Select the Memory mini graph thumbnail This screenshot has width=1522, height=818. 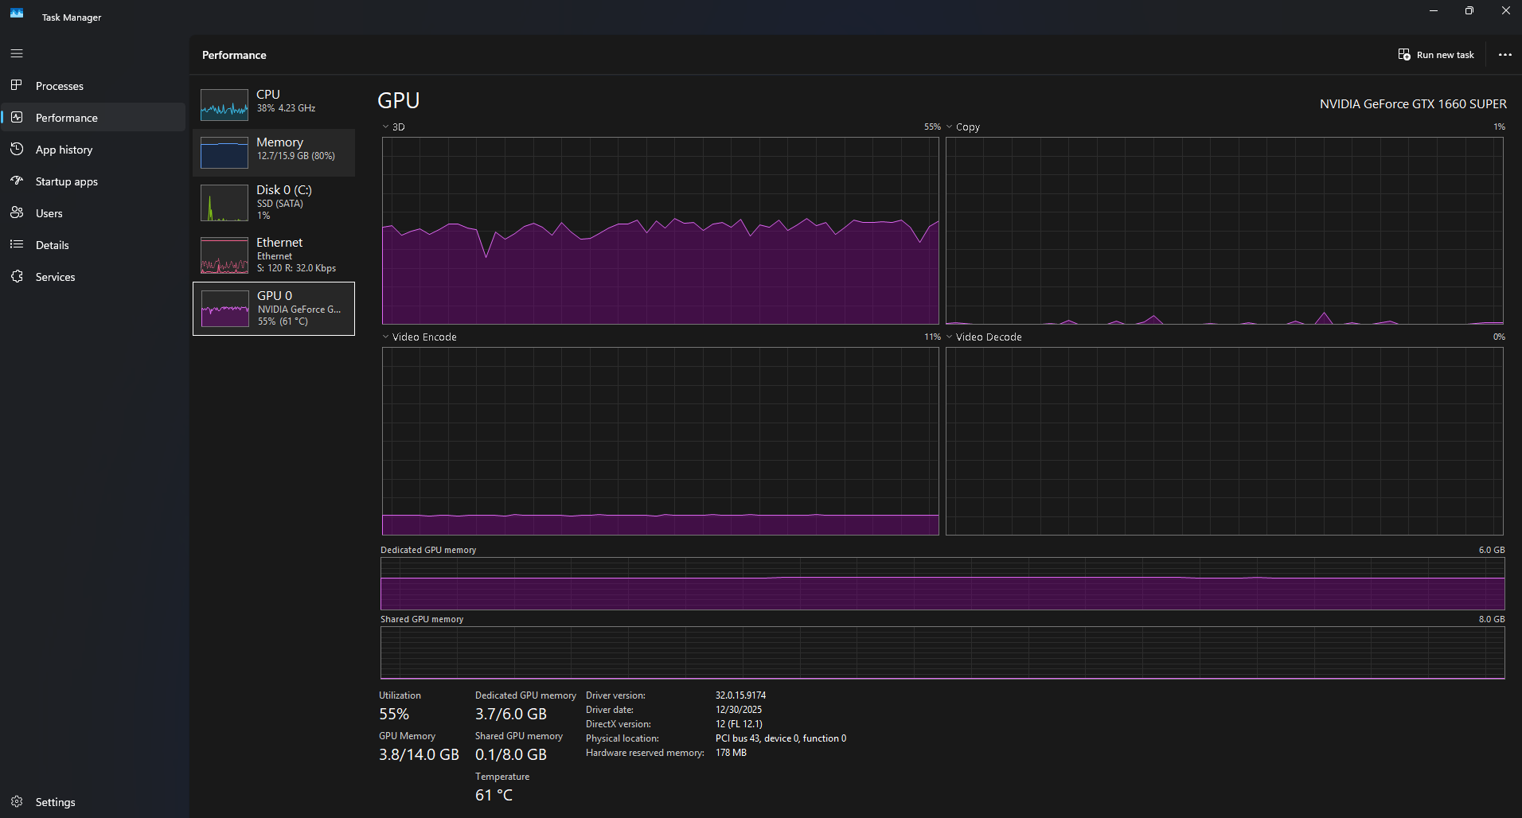pos(224,153)
